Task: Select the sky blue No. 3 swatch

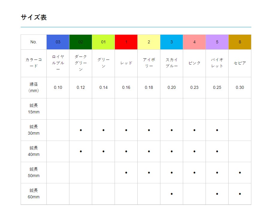Action: coord(171,42)
